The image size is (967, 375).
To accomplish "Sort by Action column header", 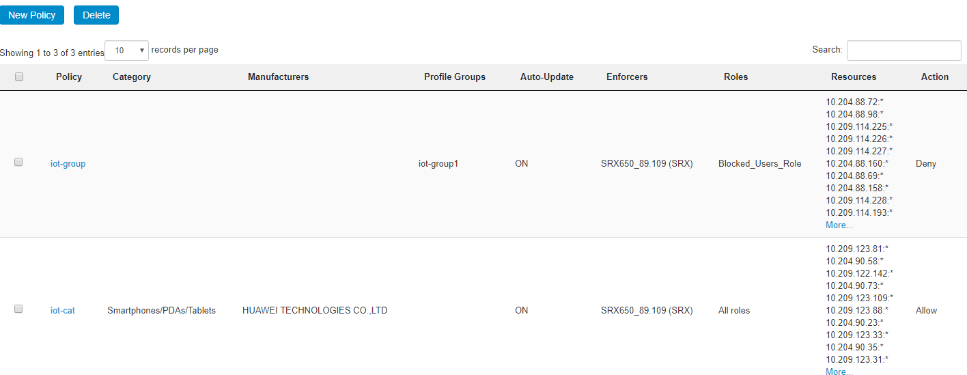I will [x=935, y=77].
